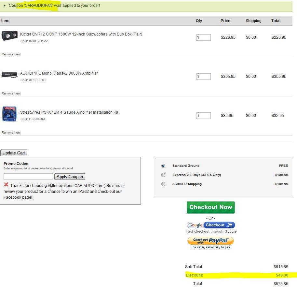Image resolution: width=297 pixels, height=287 pixels.
Task: Click the Promo Codes heading
Action: click(x=16, y=164)
